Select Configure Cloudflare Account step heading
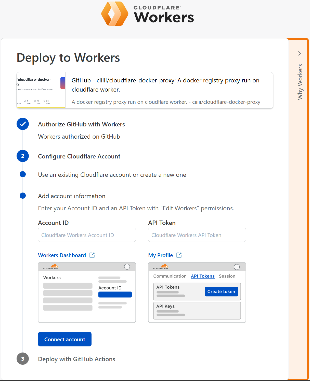The image size is (310, 381). pos(79,156)
